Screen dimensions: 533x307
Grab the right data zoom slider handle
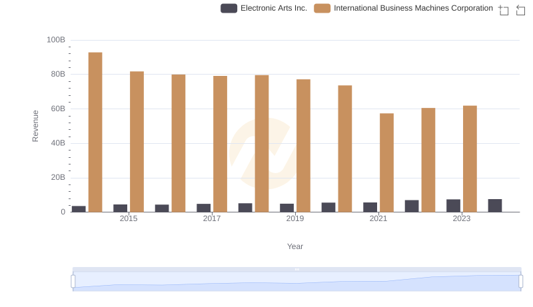(521, 282)
